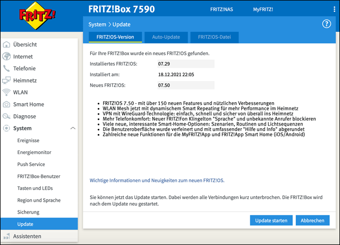Screen dimensions: 340x245
Task: Open FRITZ!Box-Benutzer under System
Action: coord(39,176)
